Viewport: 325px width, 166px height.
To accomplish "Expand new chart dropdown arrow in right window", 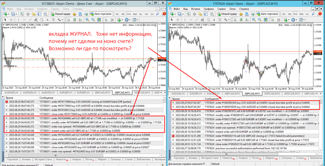I will pos(175,14).
